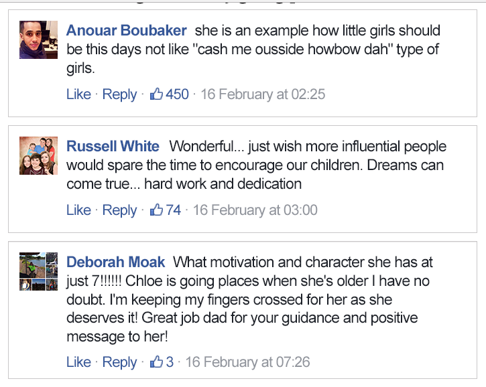486x387 pixels.
Task: Reply to Anouar Boubaker's comment
Action: tap(119, 94)
